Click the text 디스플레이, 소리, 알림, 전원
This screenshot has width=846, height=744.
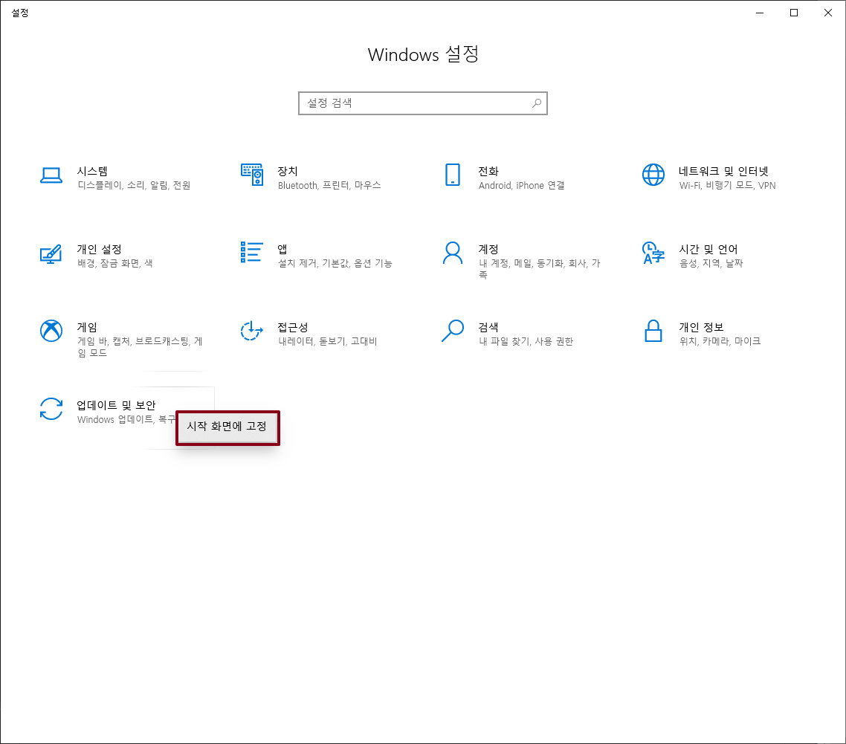(134, 186)
